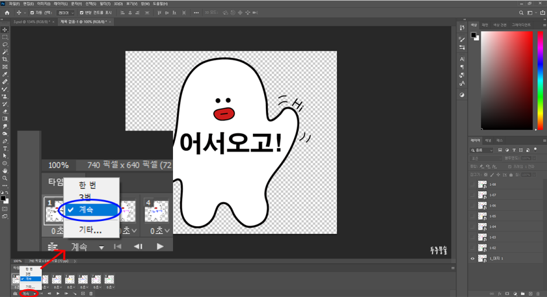This screenshot has height=297, width=547.
Task: Go to the previous animation frame
Action: pos(49,294)
